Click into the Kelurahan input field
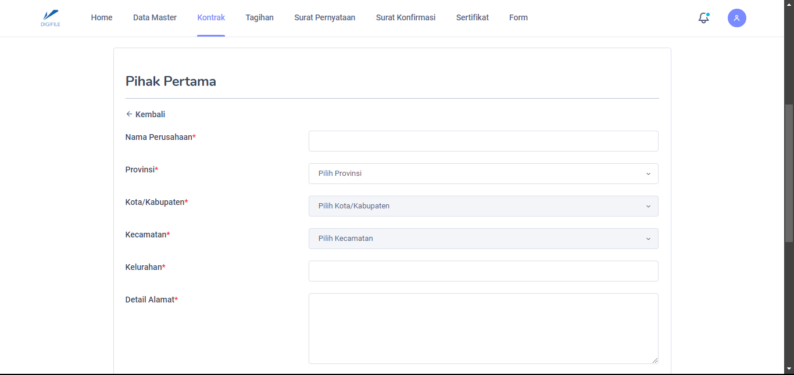 click(x=482, y=271)
